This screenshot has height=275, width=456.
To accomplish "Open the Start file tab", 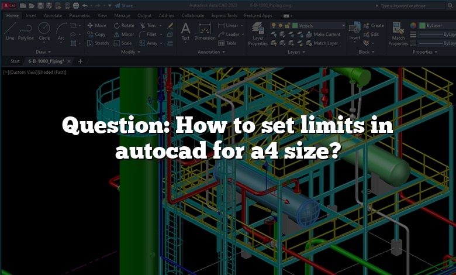I will click(x=15, y=61).
